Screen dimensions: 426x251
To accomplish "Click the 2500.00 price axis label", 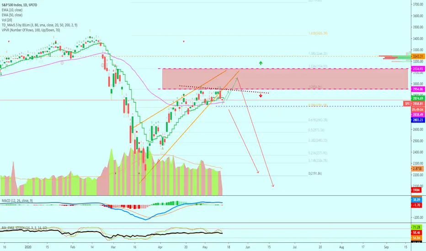I will pos(418,141).
